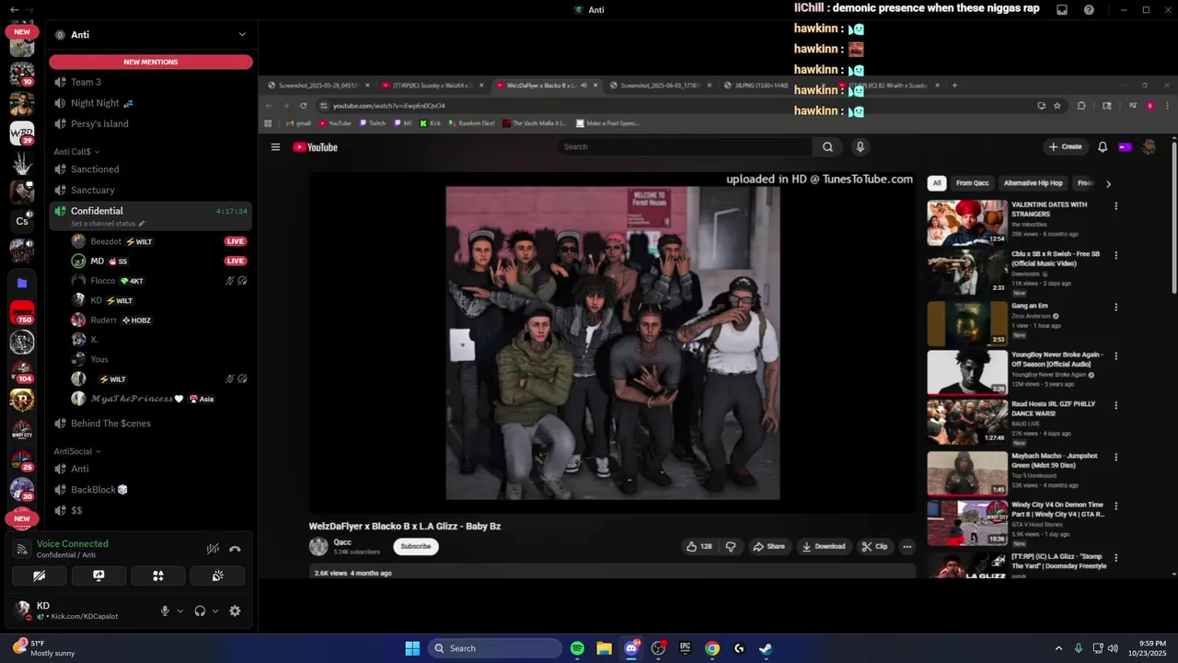
Task: Click the Download button under video
Action: 824,546
